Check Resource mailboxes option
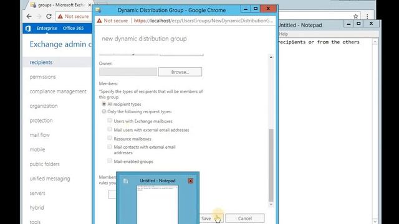Image resolution: width=399 pixels, height=224 pixels. pos(110,138)
